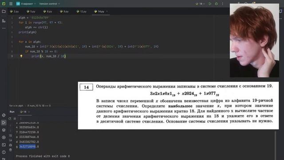Expand the Version control dropdown
The image size is (284, 160).
tap(49, 4)
